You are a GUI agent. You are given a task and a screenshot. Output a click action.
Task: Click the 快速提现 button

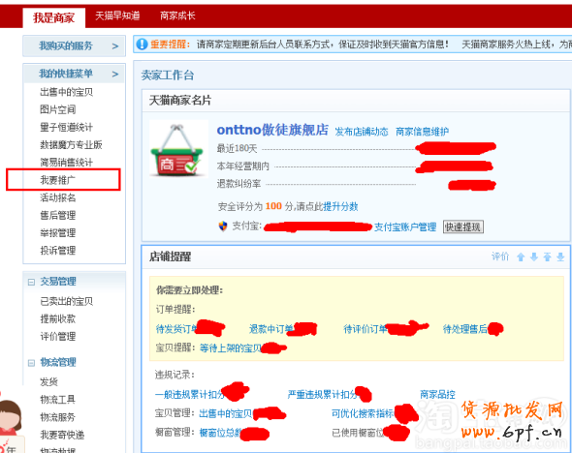pyautogui.click(x=463, y=226)
